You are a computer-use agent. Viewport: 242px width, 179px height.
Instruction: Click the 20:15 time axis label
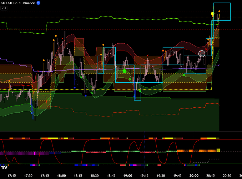point(211,176)
